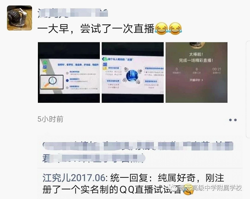This screenshot has width=250, height=199.
Task: Open commenter 江究儿2017.06 profile
Action: [74, 178]
